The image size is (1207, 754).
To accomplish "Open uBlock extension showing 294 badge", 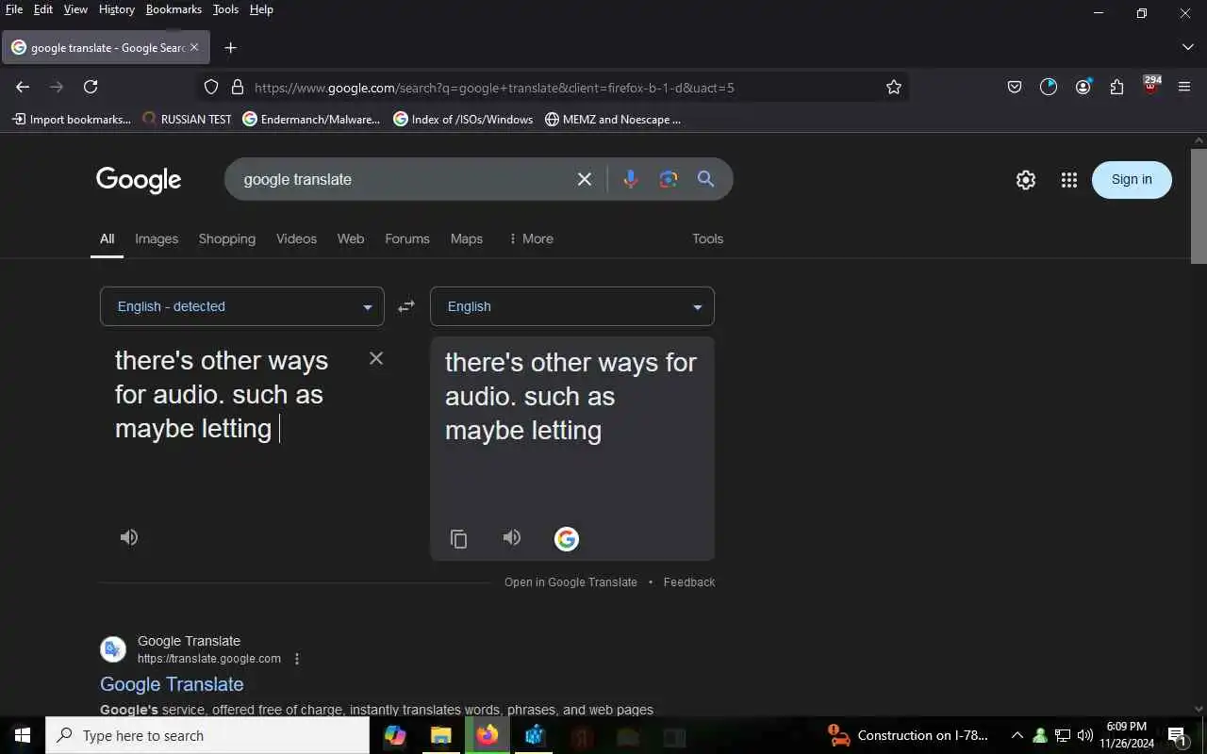I will click(1150, 85).
